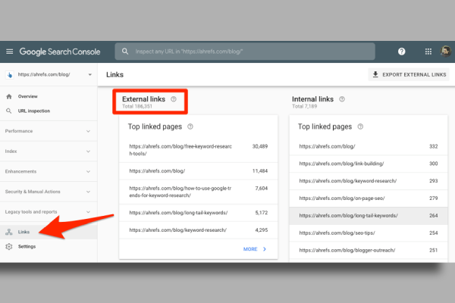
Task: Click the Settings gear icon
Action: [x=9, y=246]
